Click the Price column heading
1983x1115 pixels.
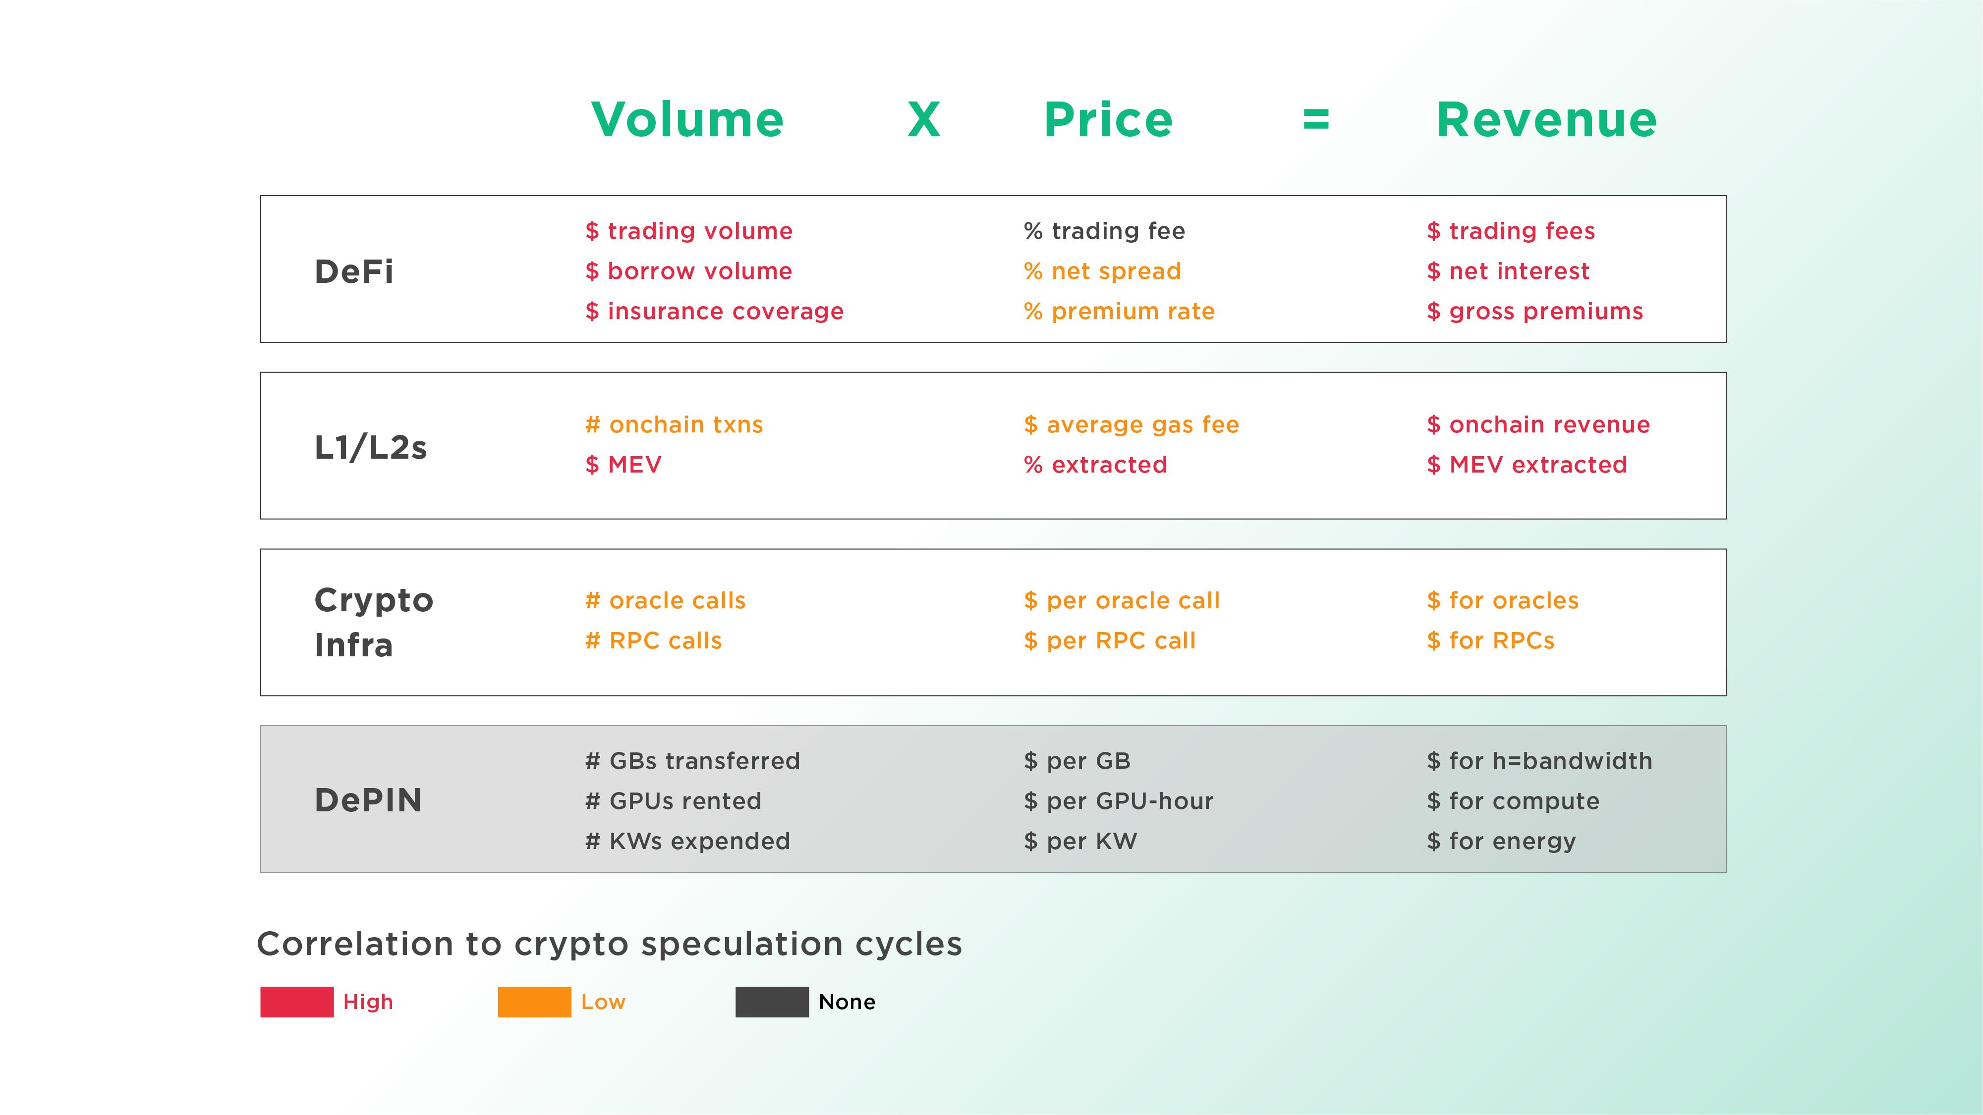pyautogui.click(x=1108, y=120)
